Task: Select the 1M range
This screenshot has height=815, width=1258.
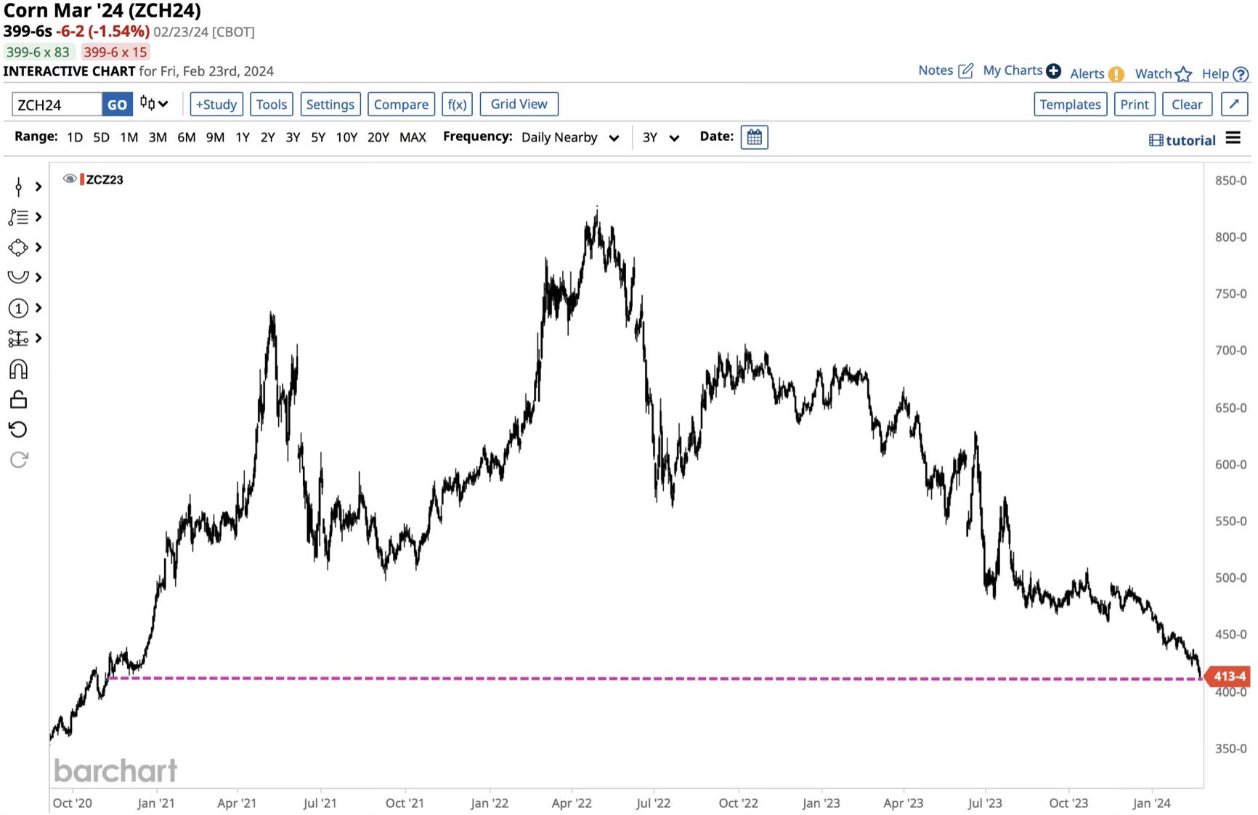Action: (129, 137)
